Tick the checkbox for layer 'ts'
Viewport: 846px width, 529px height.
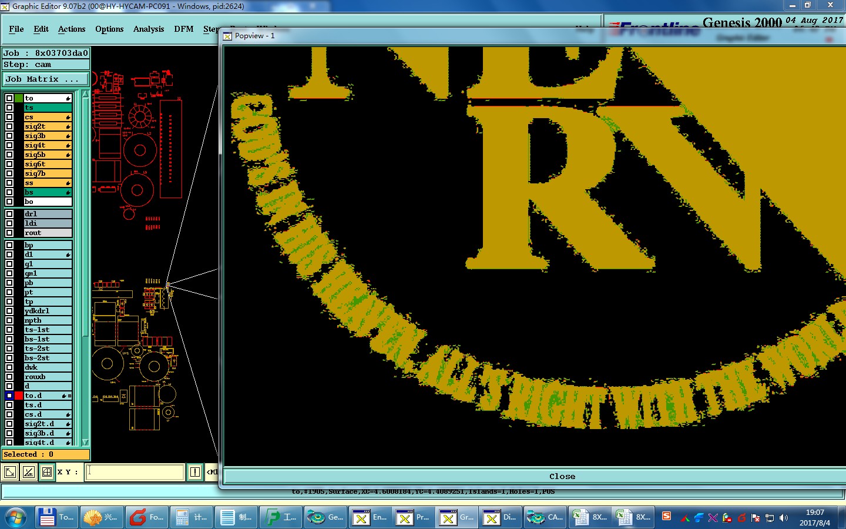pyautogui.click(x=9, y=108)
